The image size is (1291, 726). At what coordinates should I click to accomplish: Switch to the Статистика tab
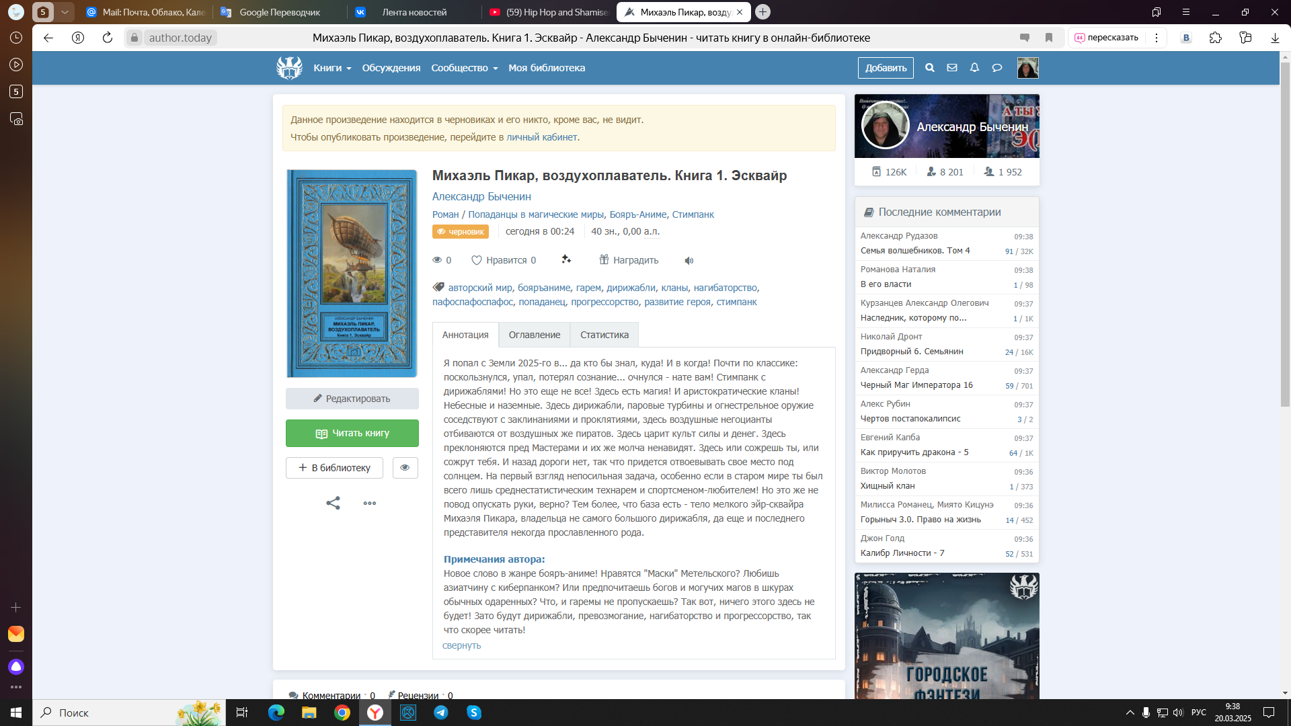[x=604, y=335]
